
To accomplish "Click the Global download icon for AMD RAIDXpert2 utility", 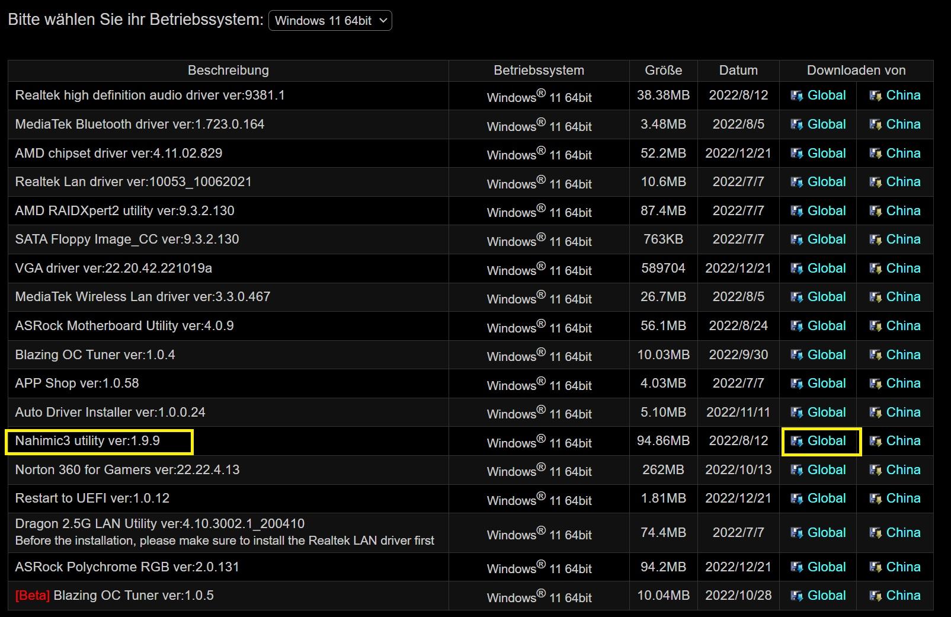I will [x=797, y=212].
